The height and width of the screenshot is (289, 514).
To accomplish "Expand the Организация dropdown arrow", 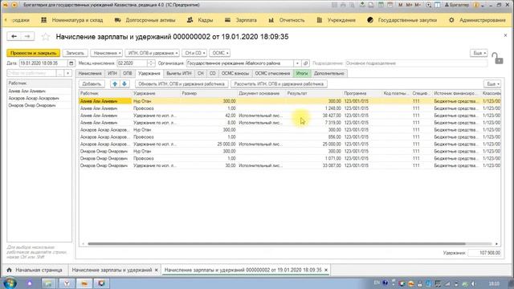I will [x=297, y=63].
